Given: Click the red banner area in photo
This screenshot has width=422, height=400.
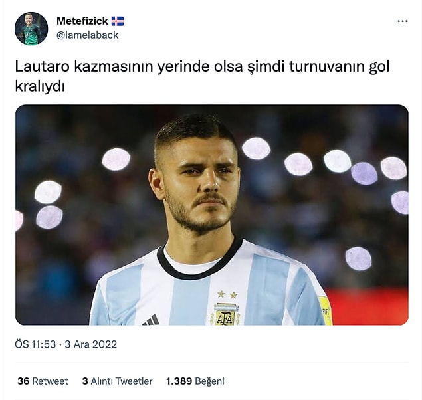Looking at the screenshot, I should pos(369,307).
